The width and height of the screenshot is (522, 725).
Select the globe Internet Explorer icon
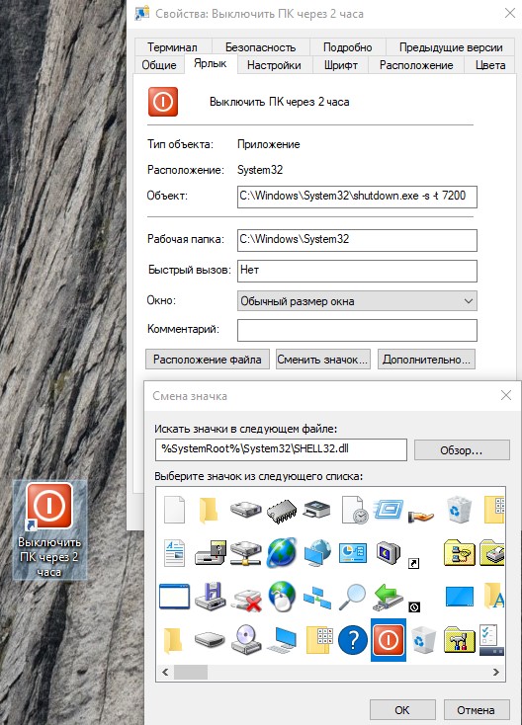(x=282, y=552)
